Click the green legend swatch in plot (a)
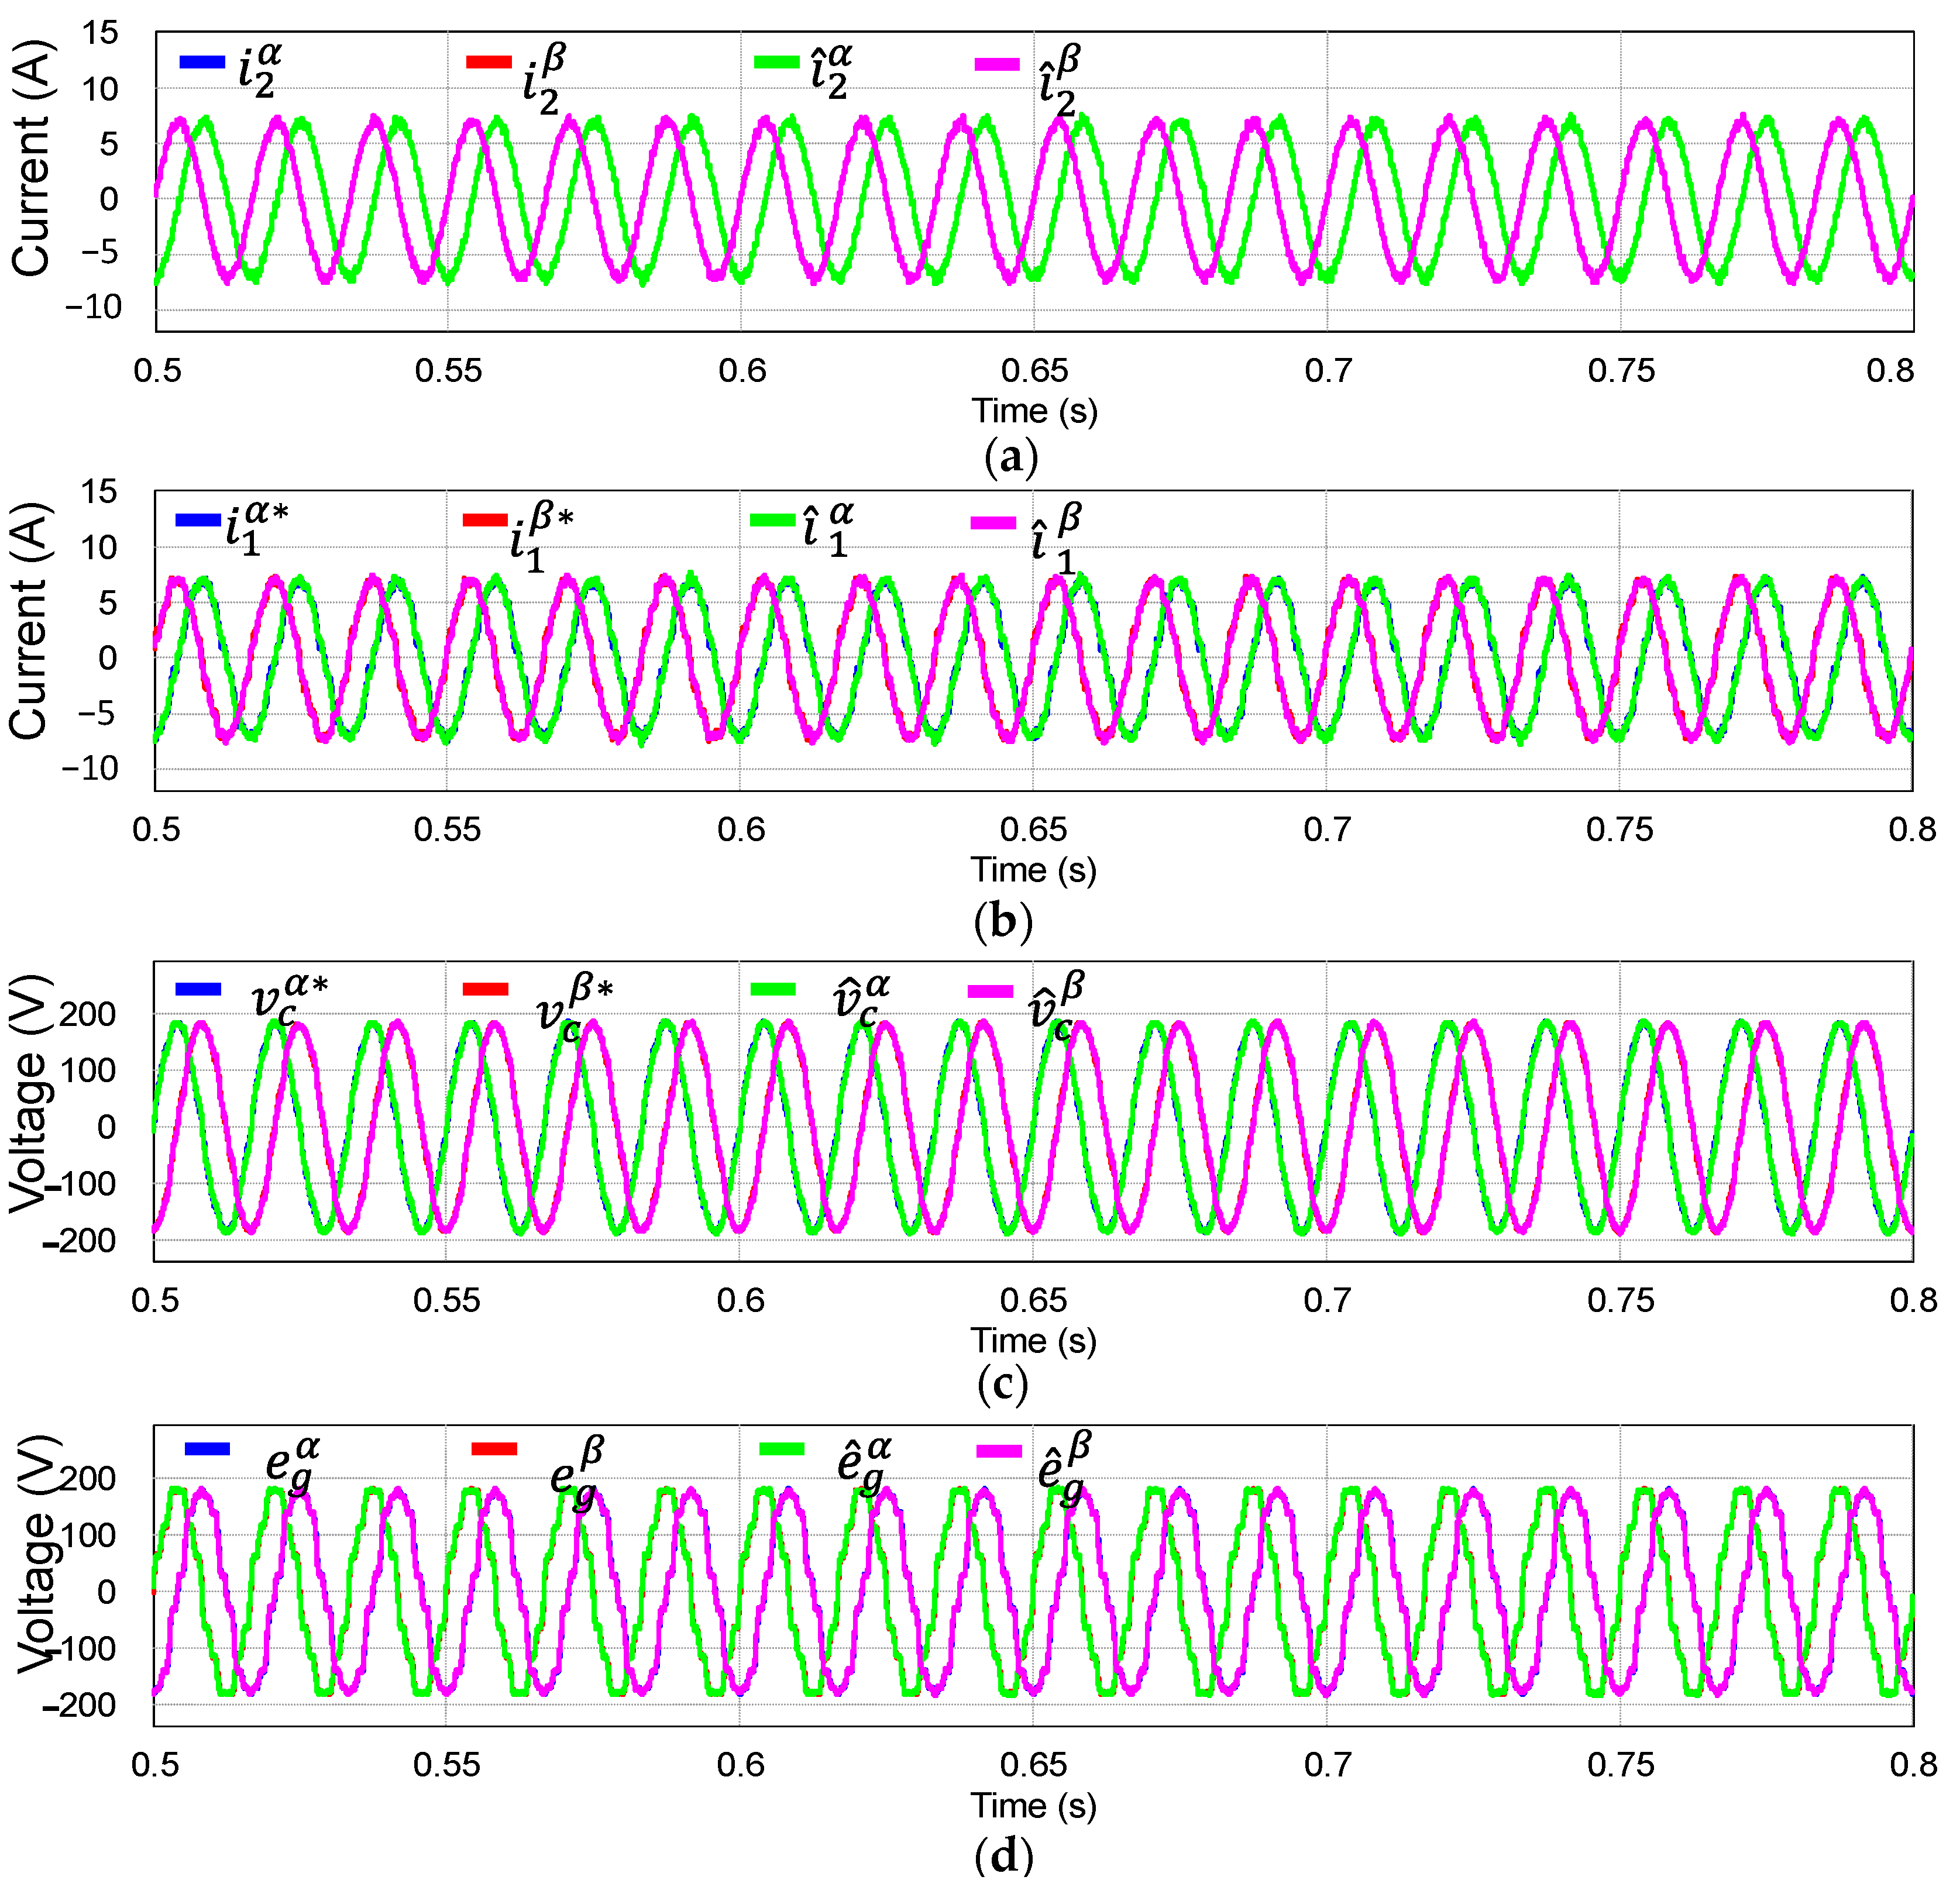The height and width of the screenshot is (1887, 1960). click(x=776, y=62)
